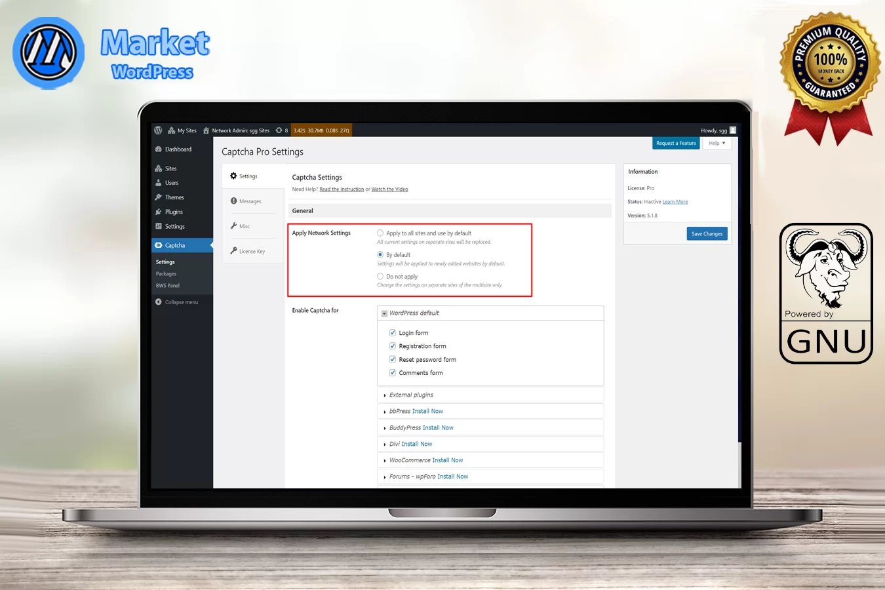Click Save Changes button

707,234
